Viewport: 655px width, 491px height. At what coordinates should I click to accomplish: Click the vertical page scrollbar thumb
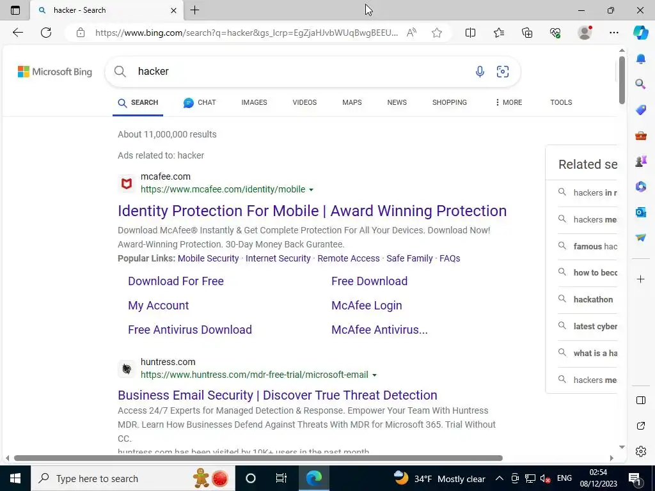[x=622, y=80]
